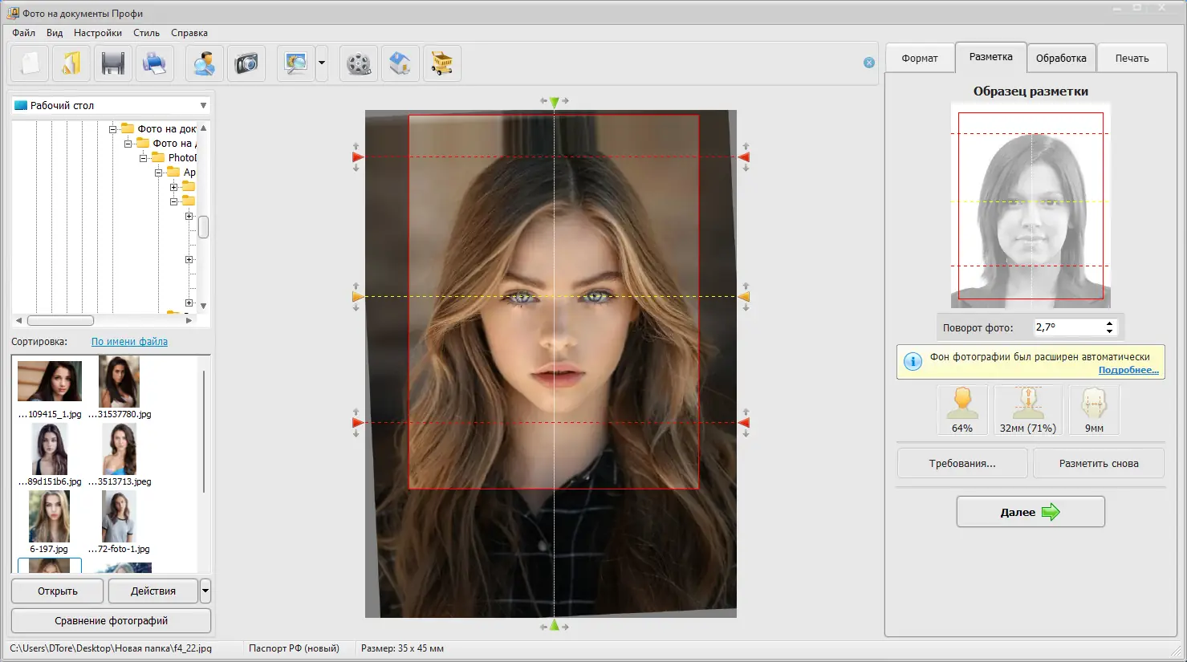
Task: Click the Print toolbar icon
Action: click(x=154, y=63)
